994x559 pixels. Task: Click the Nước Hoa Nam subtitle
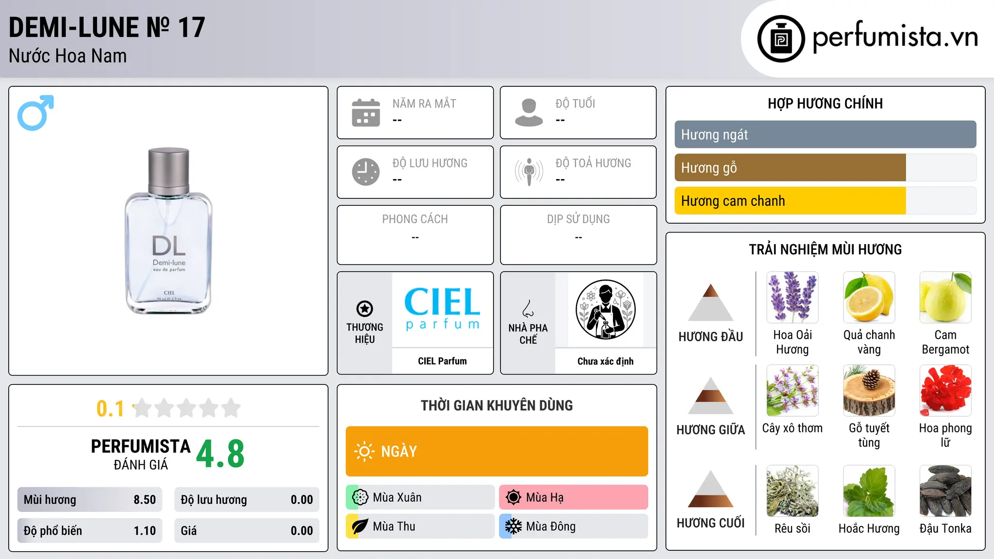pos(68,56)
